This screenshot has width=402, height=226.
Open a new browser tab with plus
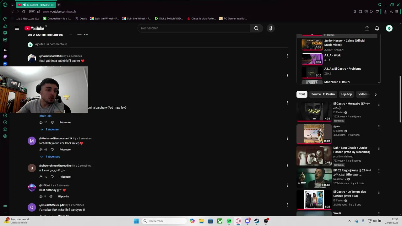(x=59, y=5)
